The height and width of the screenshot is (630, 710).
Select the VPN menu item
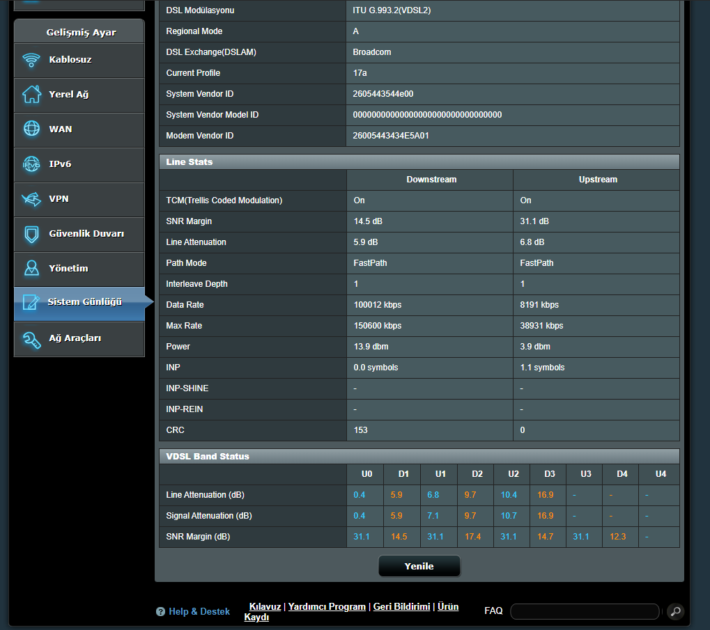pos(79,200)
